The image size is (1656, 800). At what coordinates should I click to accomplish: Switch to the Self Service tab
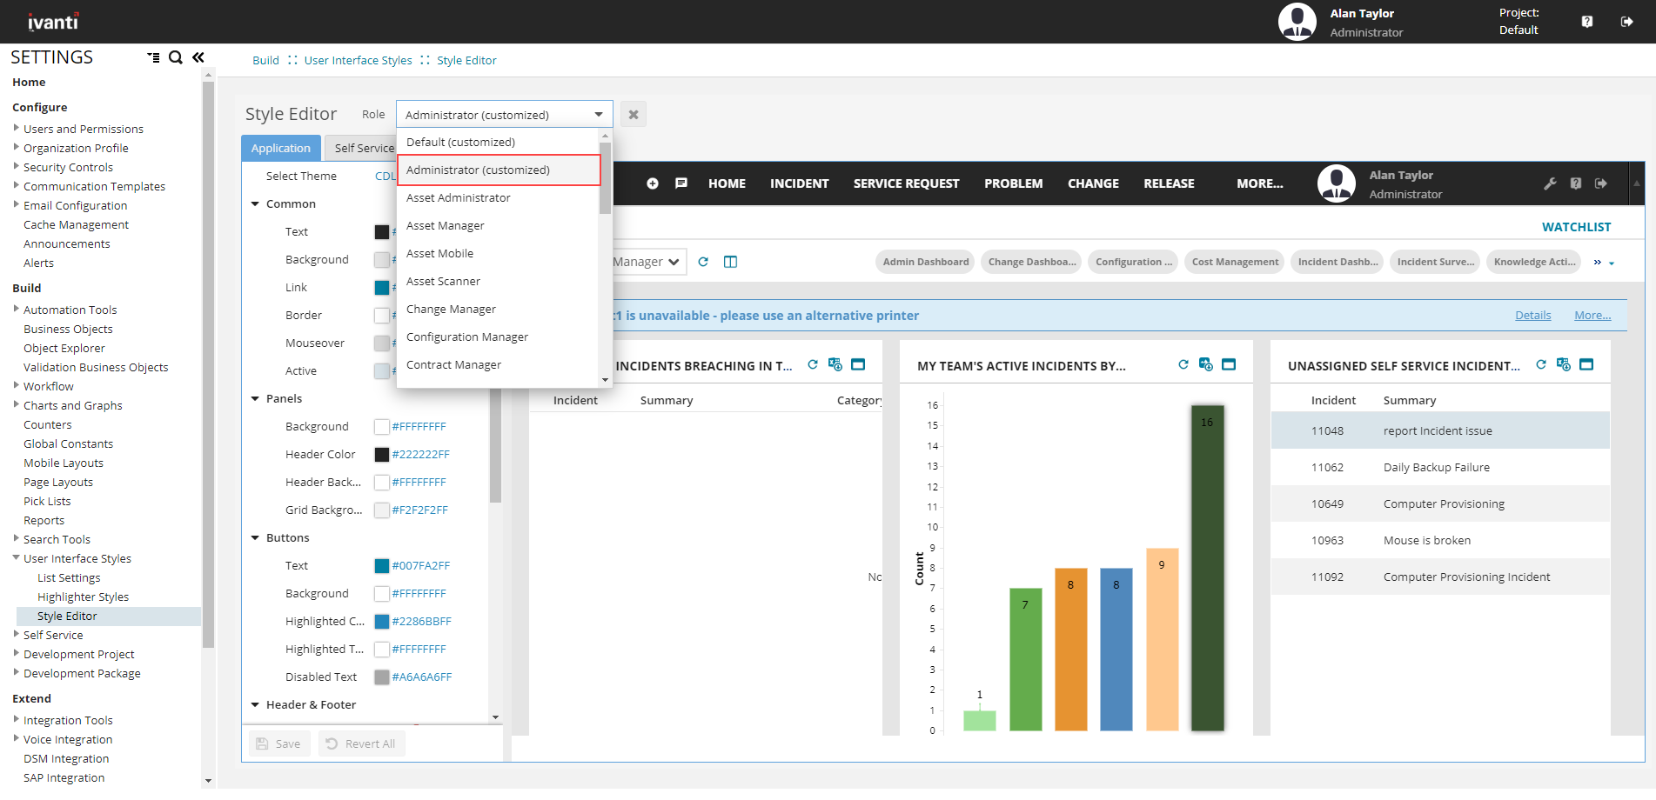pyautogui.click(x=364, y=149)
